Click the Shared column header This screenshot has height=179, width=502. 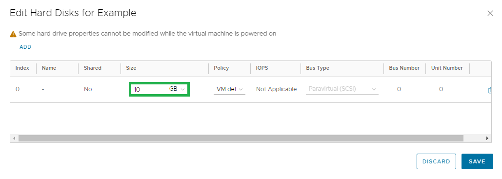coord(93,68)
